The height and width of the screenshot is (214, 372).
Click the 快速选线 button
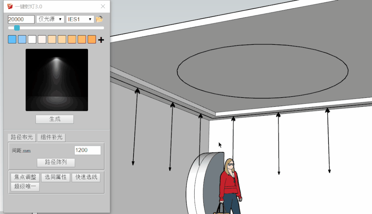[x=86, y=177]
